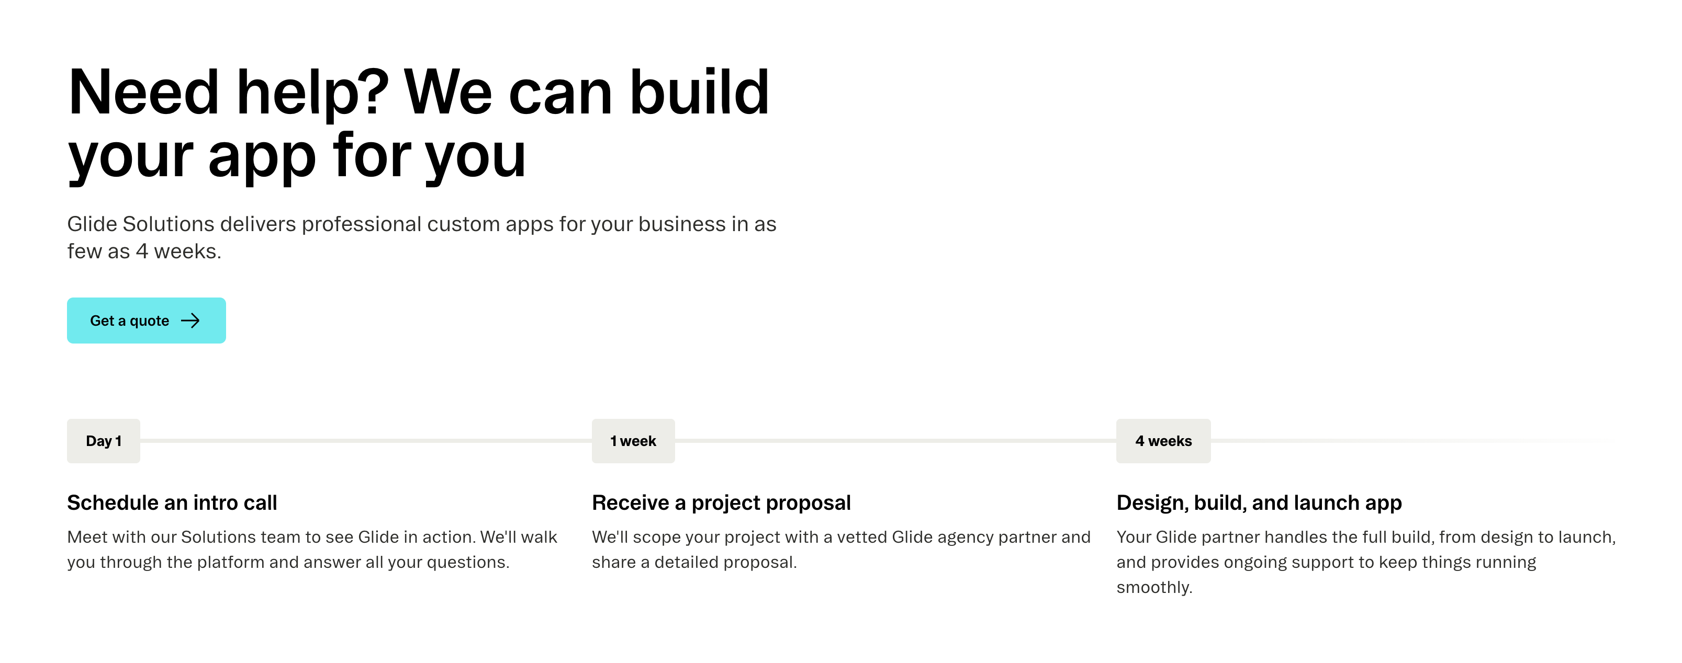Image resolution: width=1682 pixels, height=663 pixels.
Task: Click the Design, build, and launch app heading
Action: tap(1259, 502)
